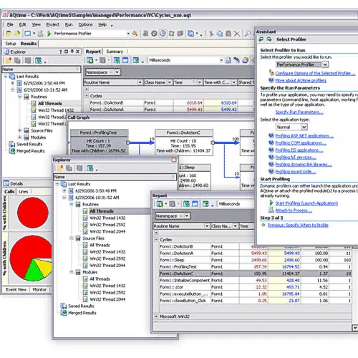Switch to the Lines tab in Details

[x=23, y=191]
